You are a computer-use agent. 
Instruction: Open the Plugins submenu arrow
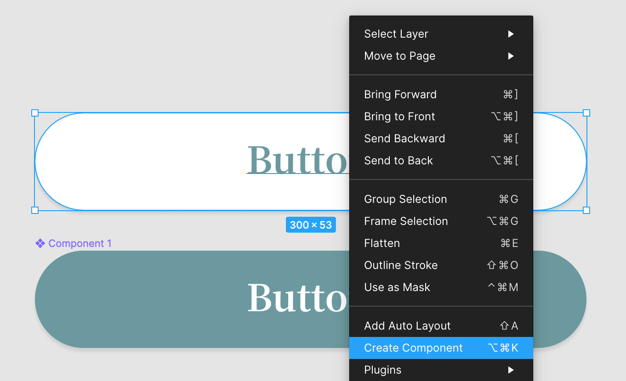coord(511,370)
